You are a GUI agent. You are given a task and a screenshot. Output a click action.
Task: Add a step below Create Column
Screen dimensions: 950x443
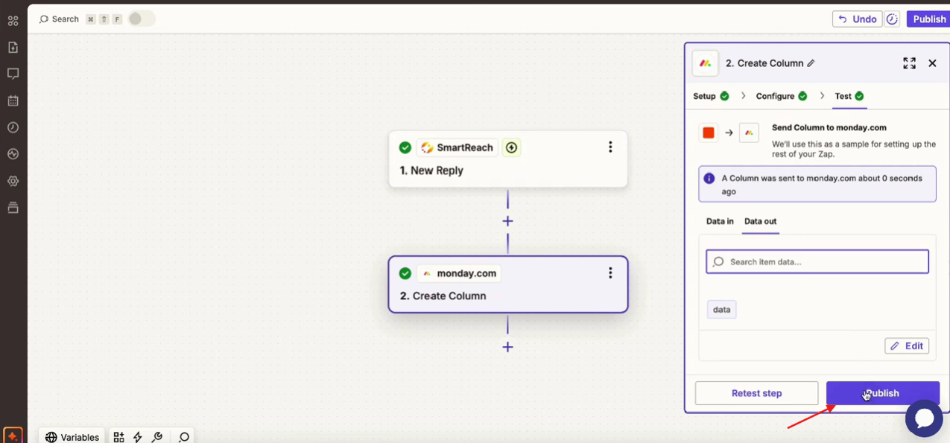(507, 347)
